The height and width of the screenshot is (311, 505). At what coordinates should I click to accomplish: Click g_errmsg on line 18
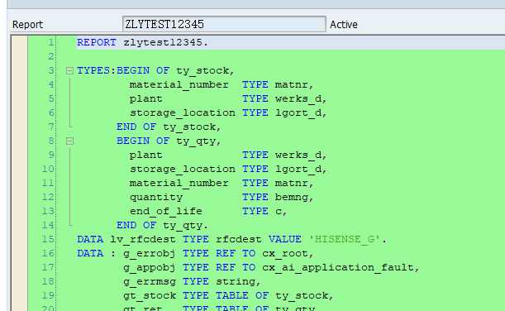tap(150, 282)
